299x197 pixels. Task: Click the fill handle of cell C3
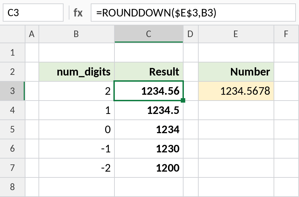click(183, 100)
